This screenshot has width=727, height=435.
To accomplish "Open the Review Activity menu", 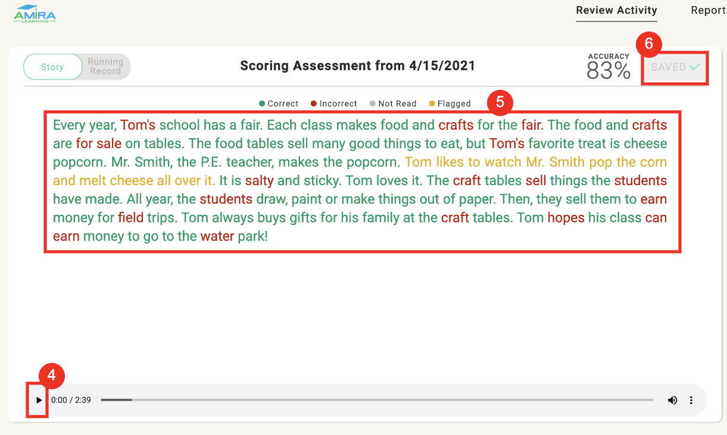I will [616, 10].
